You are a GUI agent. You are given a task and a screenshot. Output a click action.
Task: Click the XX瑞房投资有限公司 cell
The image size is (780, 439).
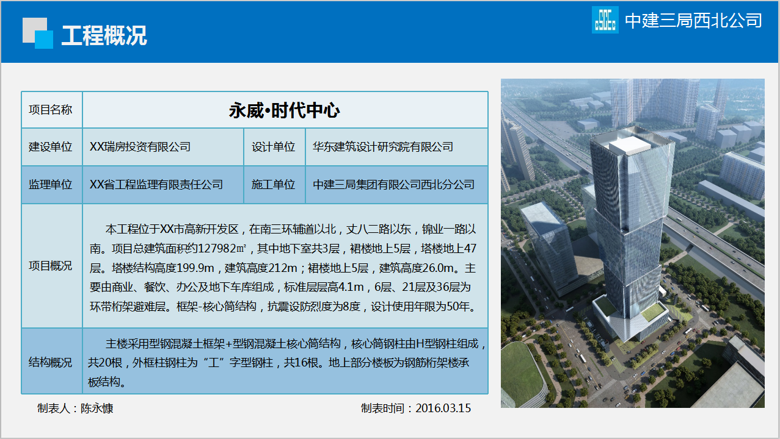click(x=163, y=147)
